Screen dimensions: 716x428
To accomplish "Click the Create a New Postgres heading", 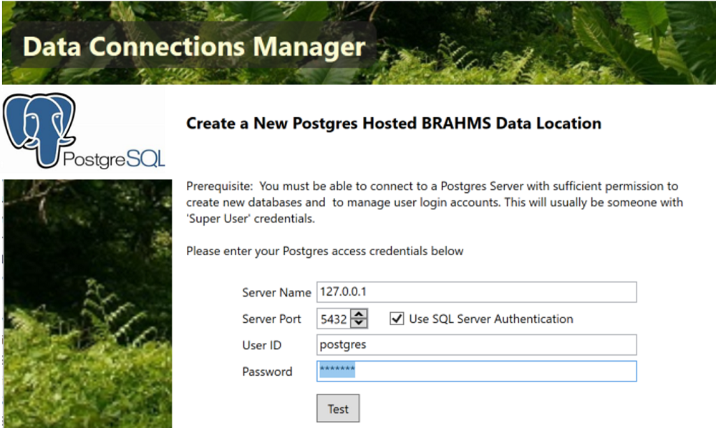I will click(394, 123).
